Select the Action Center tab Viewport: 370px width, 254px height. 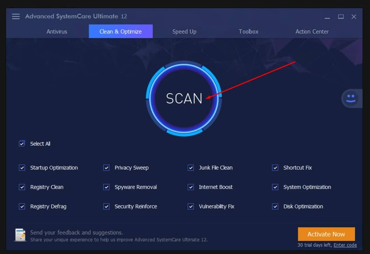point(312,32)
